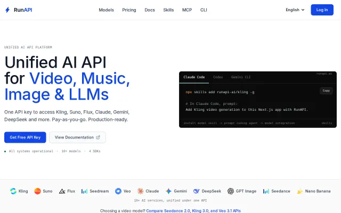Open the Skills navigation item

tap(168, 10)
